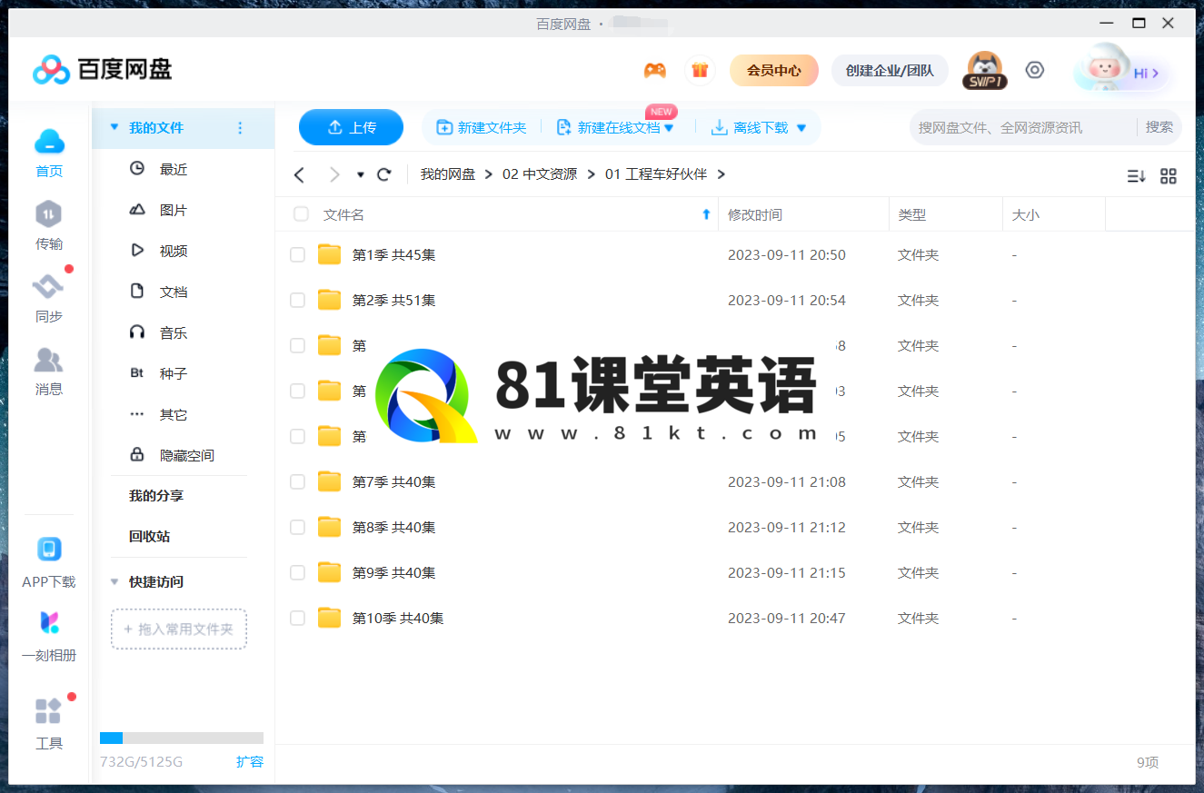Navigate to 我的网盘 breadcrumb

point(448,174)
